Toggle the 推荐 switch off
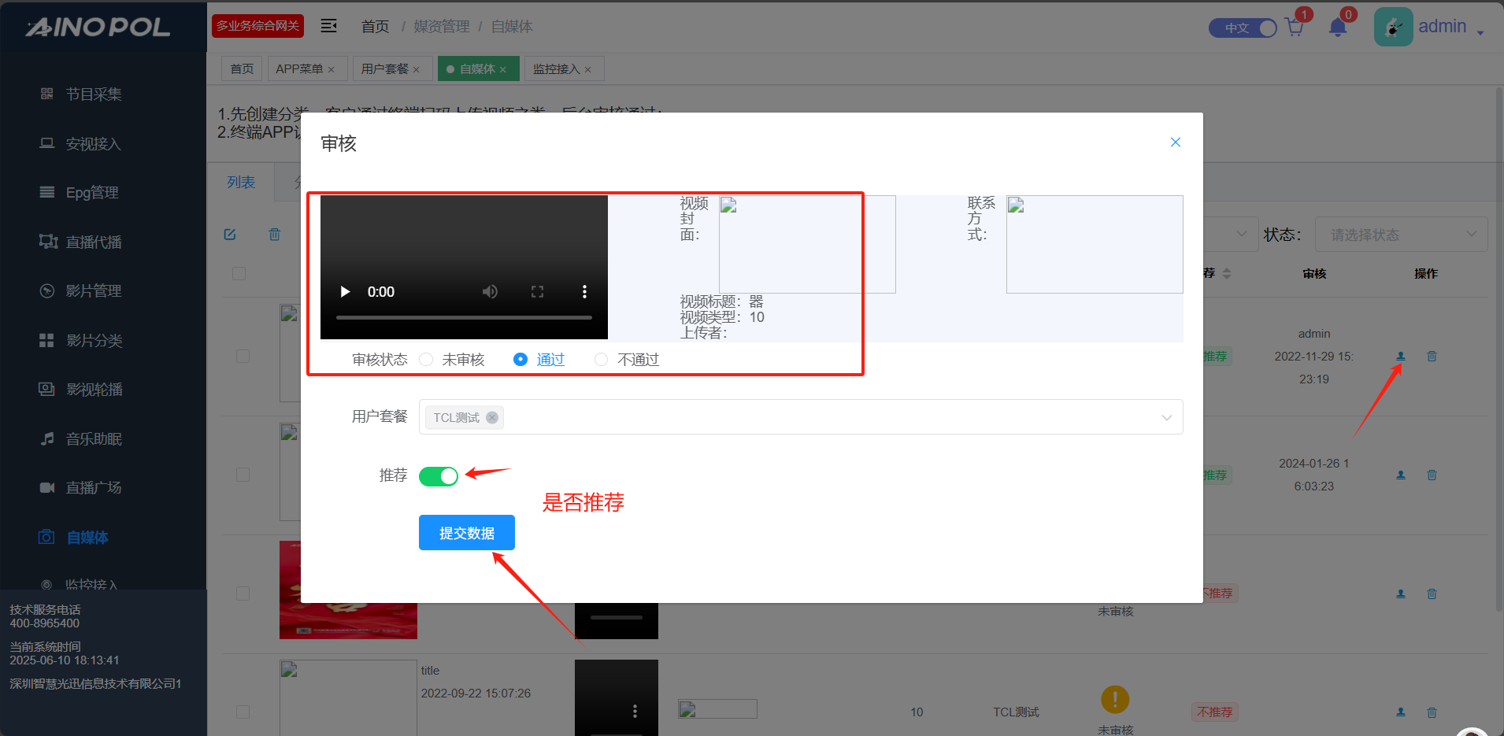The height and width of the screenshot is (736, 1504). (x=439, y=476)
